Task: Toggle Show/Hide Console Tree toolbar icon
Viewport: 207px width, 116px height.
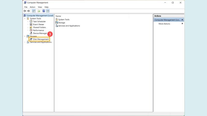Action: [x=34, y=11]
